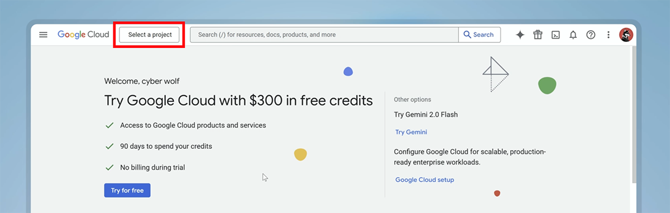Screen dimensions: 670x213
Task: Open the user account avatar
Action: pos(626,35)
